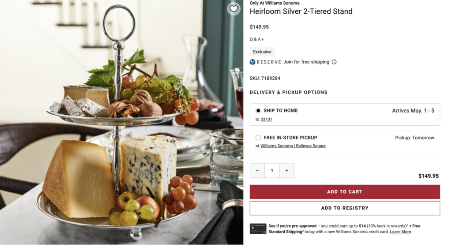Increase quantity with the plus button
This screenshot has height=247, width=452.
pyautogui.click(x=286, y=170)
